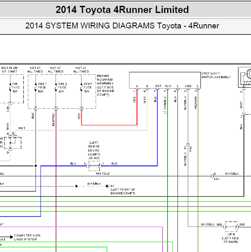
Task: Click the 'WHT' label on horizontal gray wire
Action: coord(22,128)
